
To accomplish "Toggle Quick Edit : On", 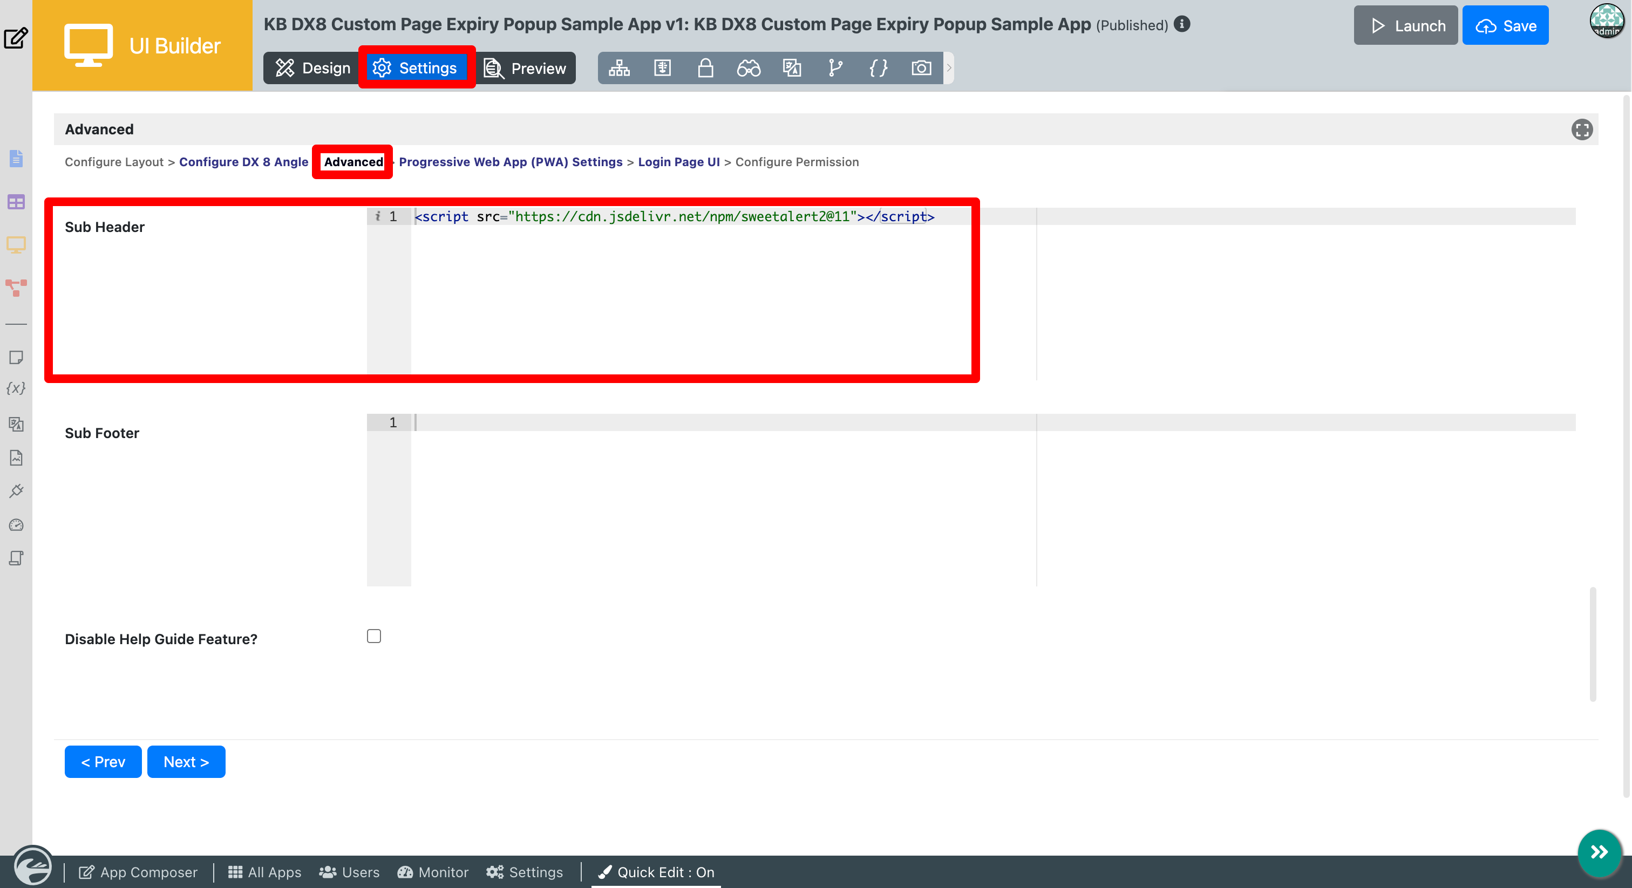I will click(x=656, y=872).
